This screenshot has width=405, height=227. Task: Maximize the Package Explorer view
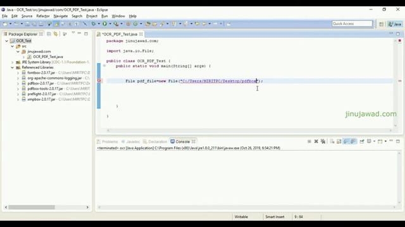click(86, 33)
